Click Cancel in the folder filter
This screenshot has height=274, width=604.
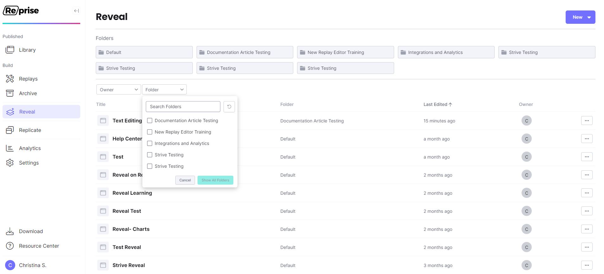185,180
